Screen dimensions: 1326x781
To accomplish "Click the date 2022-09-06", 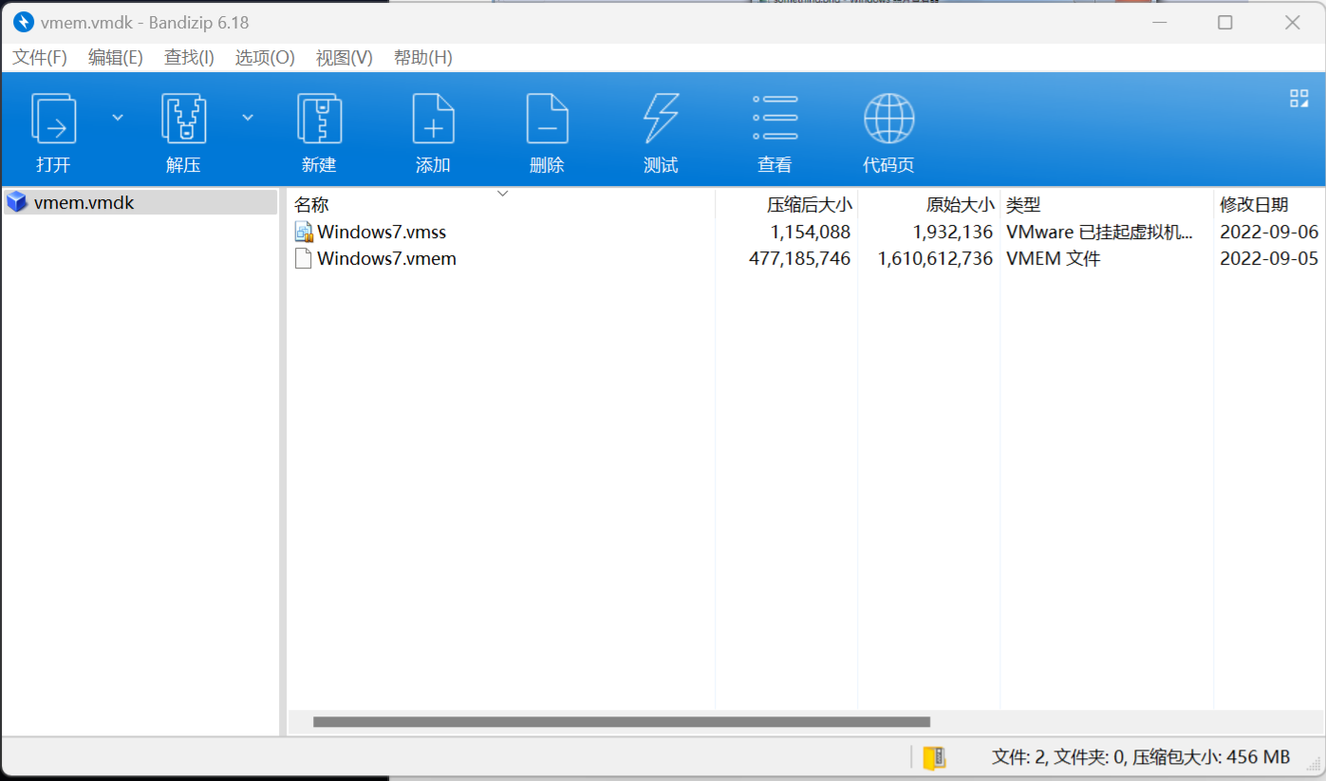I will 1269,232.
